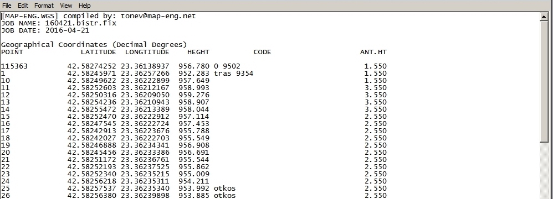The image size is (553, 199).
Task: Click height value 958.907
Action: click(193, 102)
